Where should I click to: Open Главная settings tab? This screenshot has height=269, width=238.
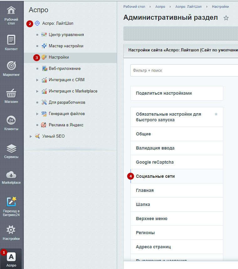177,190
